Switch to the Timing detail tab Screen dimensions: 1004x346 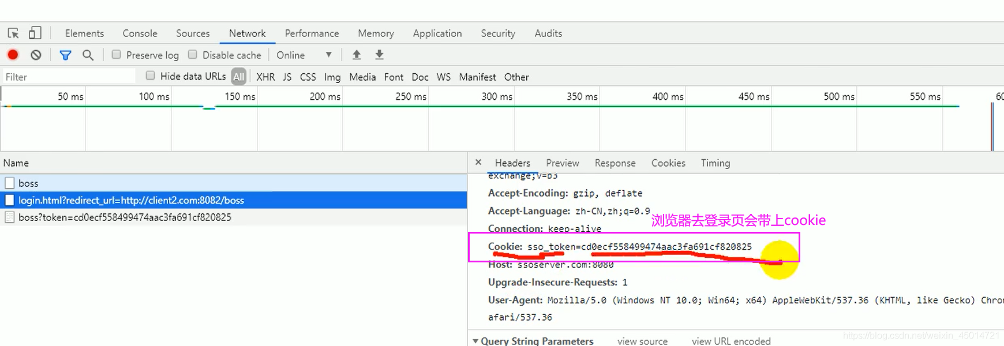715,163
